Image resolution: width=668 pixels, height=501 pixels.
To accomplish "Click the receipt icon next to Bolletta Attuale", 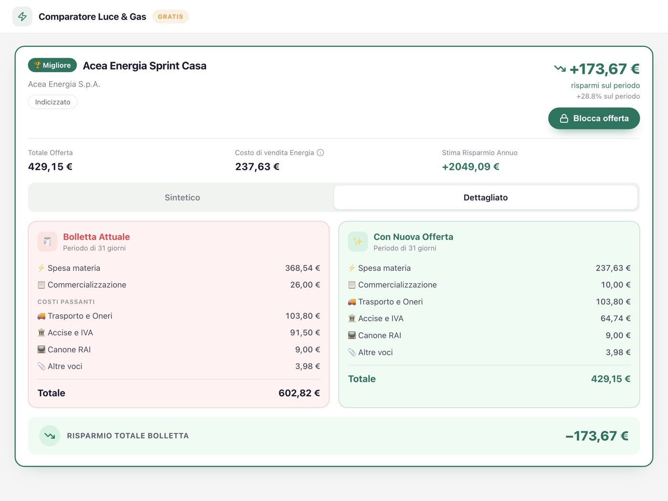I will click(x=47, y=241).
